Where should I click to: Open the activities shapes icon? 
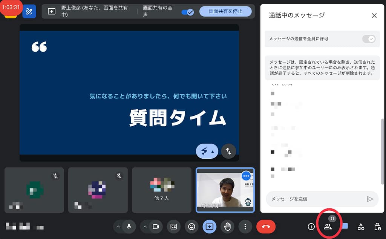361,227
